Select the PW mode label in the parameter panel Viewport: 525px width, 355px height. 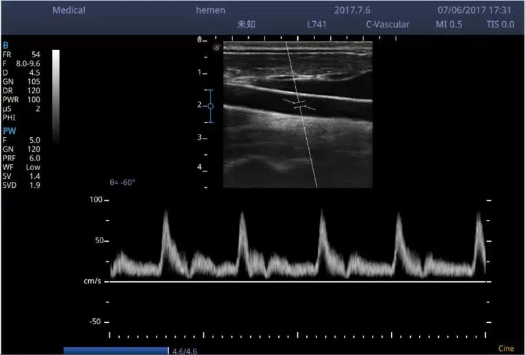point(9,130)
